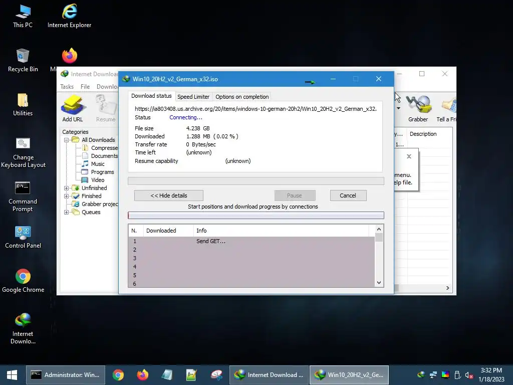Click the connections list scroll-down arrow
Viewport: 513px width, 385px height.
coord(379,283)
